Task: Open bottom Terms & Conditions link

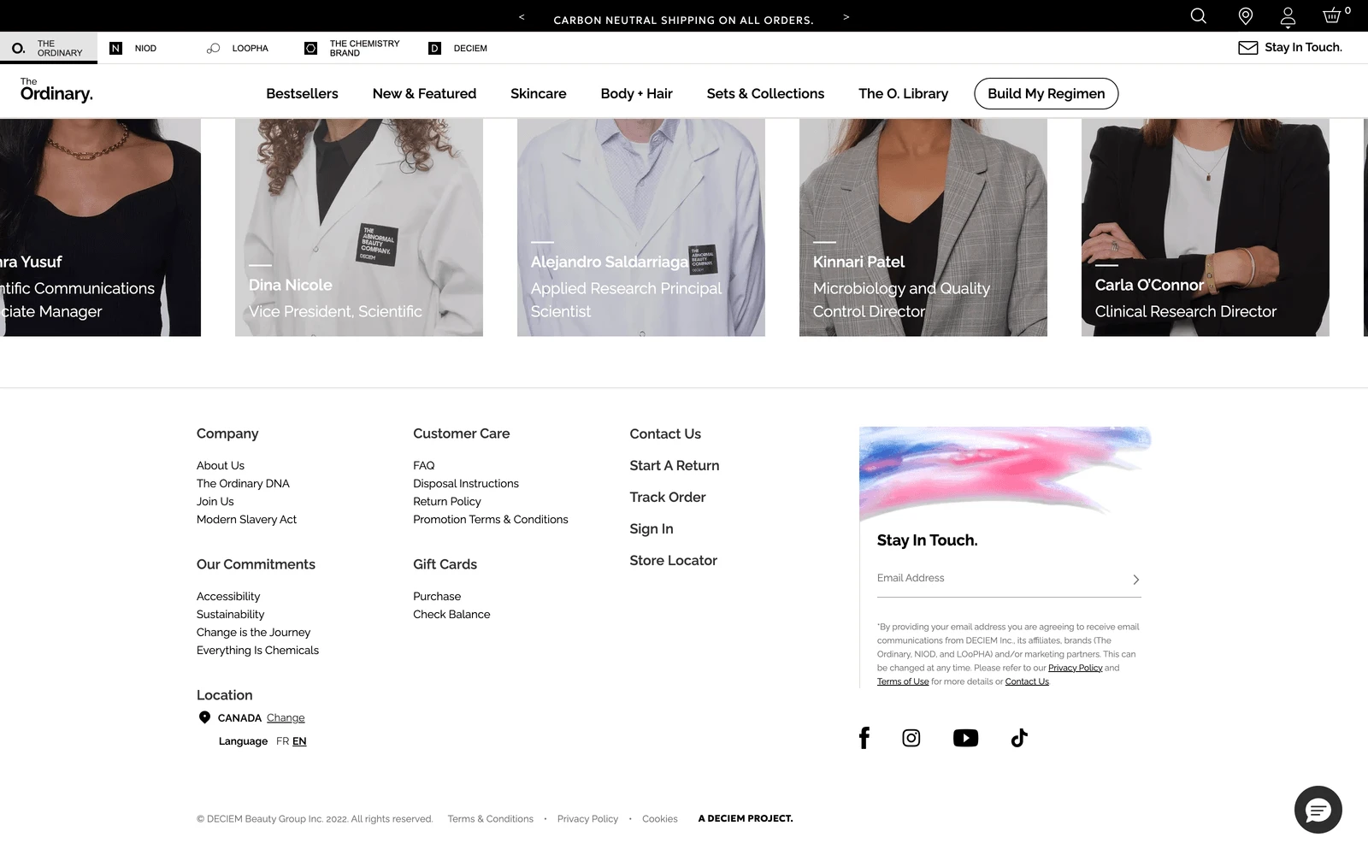Action: (491, 819)
